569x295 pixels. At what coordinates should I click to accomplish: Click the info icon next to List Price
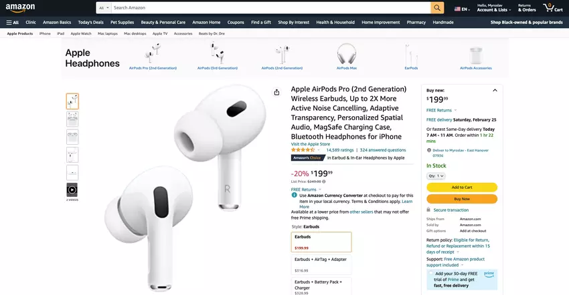point(324,182)
